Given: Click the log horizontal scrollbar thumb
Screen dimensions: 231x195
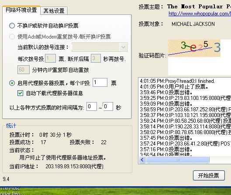Looking at the screenshot, I should (178, 160).
